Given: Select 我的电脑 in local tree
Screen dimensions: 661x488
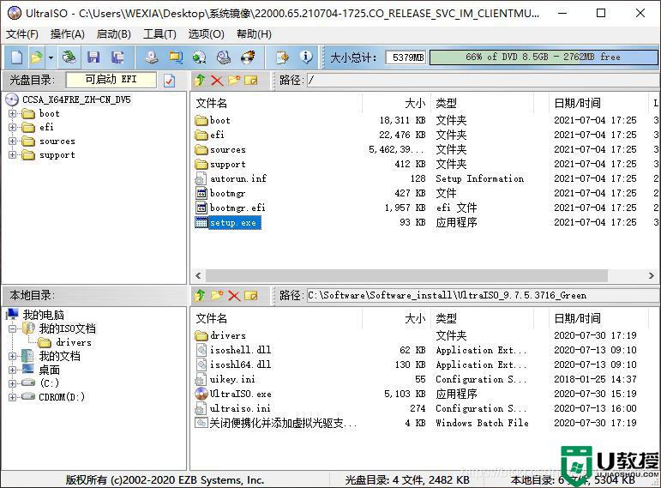Looking at the screenshot, I should coord(43,315).
